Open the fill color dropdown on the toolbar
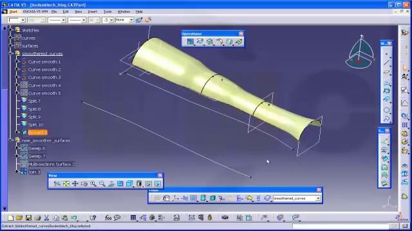This screenshot has width=412, height=231. click(x=23, y=20)
